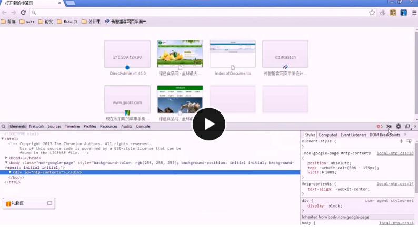Viewport: 418px width, 237px height.
Task: Click the text-align: -webkit-center property
Action: [x=339, y=189]
